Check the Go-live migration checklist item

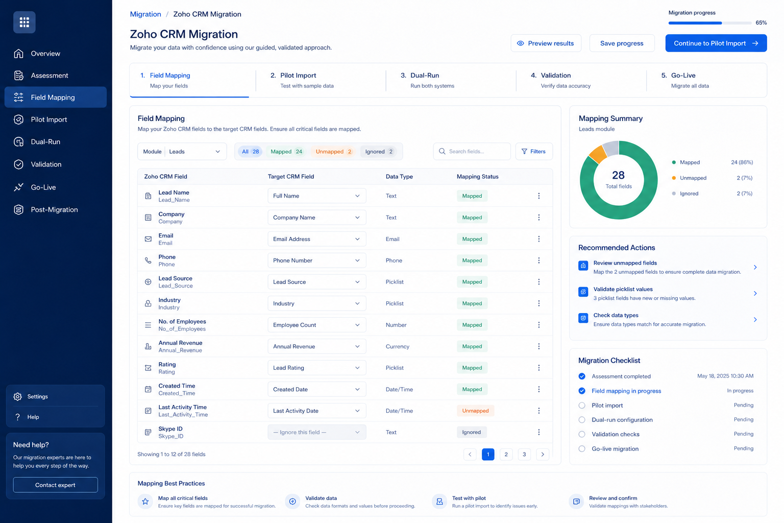[582, 449]
